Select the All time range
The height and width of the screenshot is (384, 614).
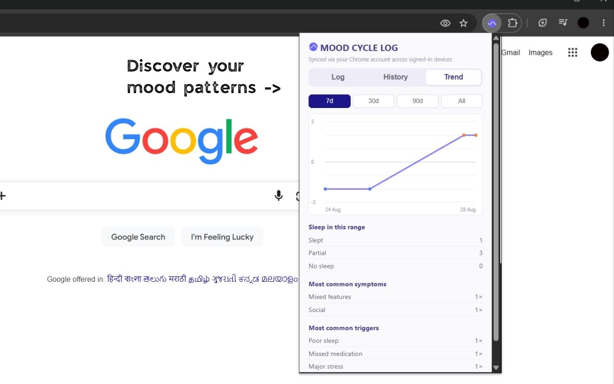(462, 101)
